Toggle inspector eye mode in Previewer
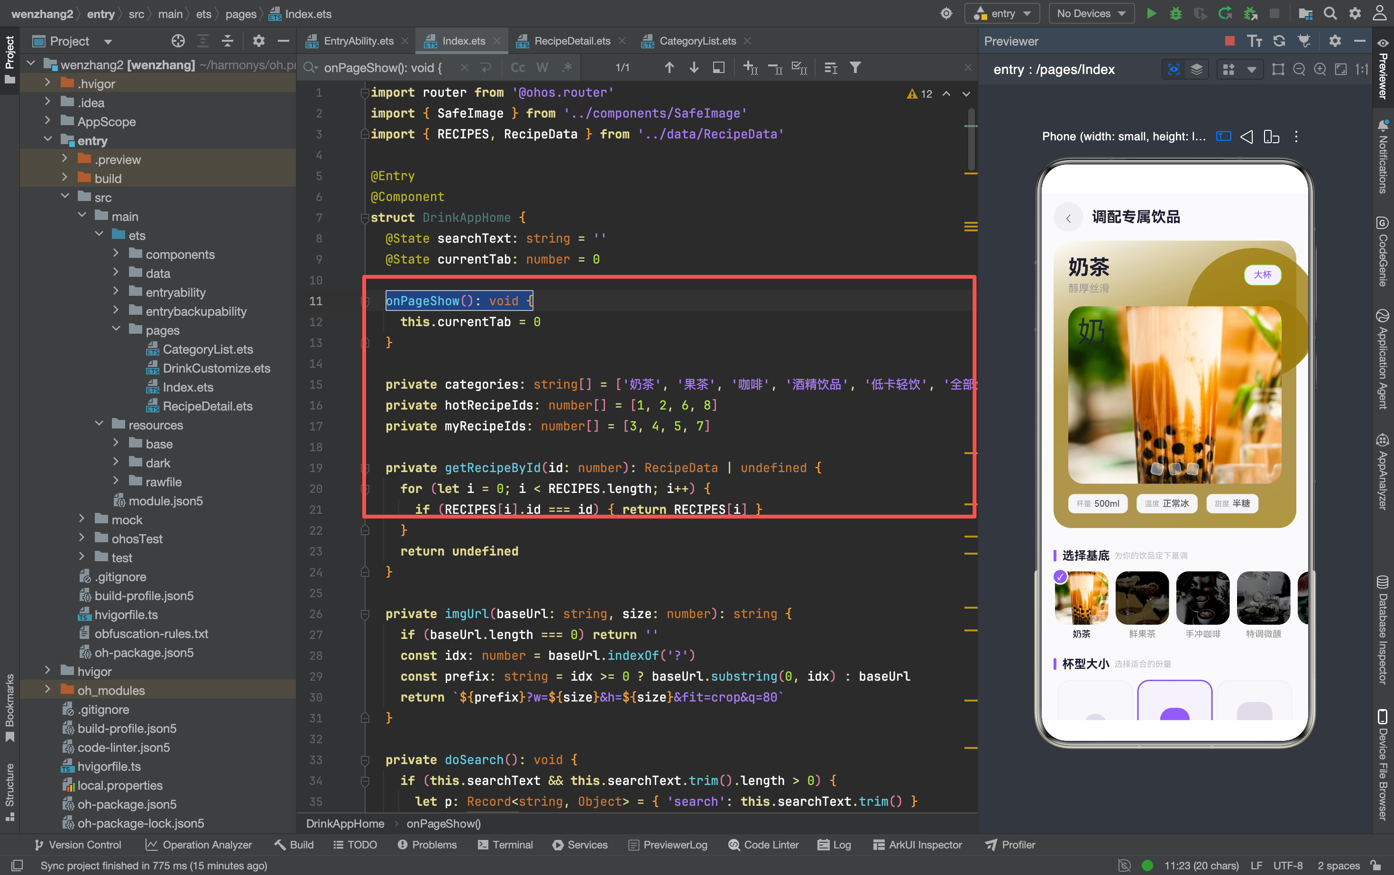Image resolution: width=1394 pixels, height=875 pixels. click(1174, 70)
